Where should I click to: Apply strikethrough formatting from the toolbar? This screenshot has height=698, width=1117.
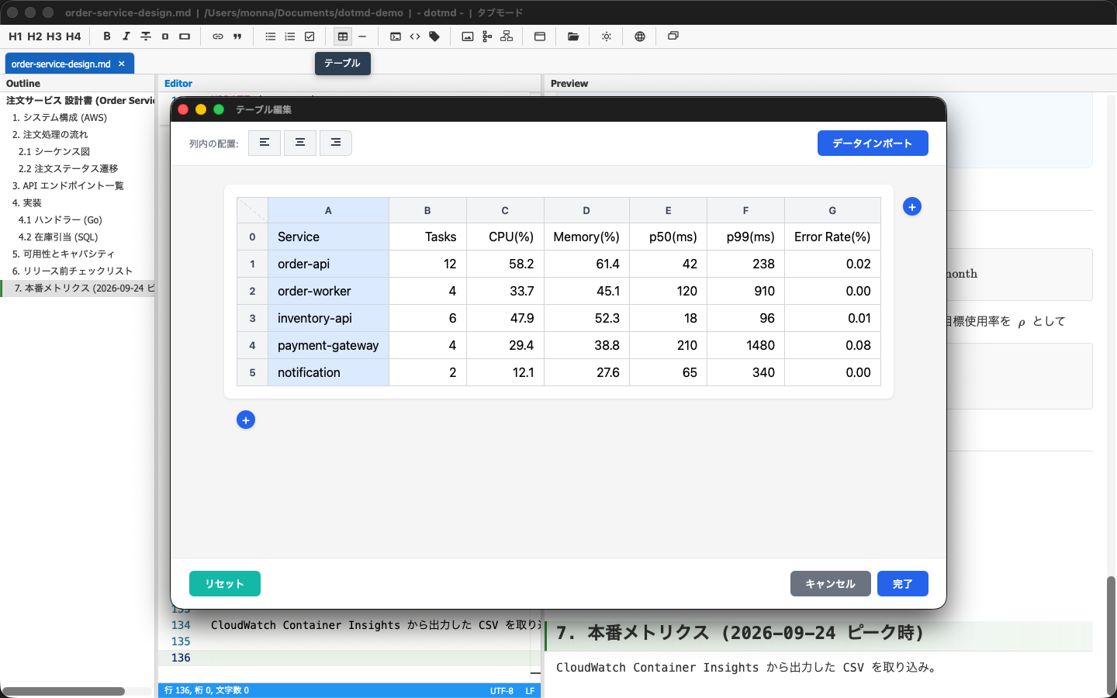point(146,36)
